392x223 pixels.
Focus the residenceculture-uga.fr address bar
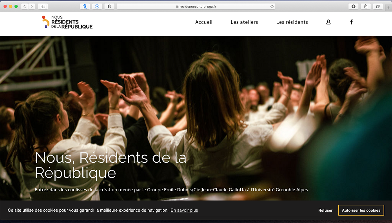pos(196,7)
